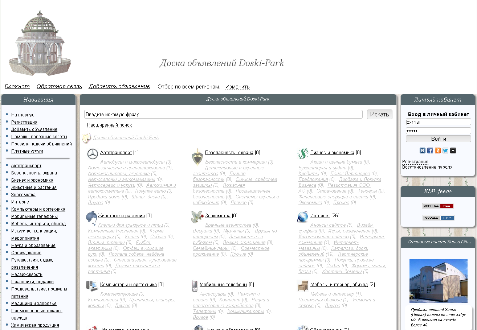Click the Автотранспорт Mercedes logo icon
The image size is (477, 330).
pos(93,154)
